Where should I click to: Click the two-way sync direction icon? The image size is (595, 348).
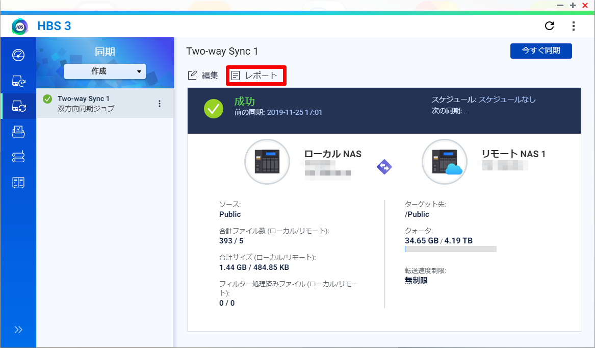click(384, 167)
